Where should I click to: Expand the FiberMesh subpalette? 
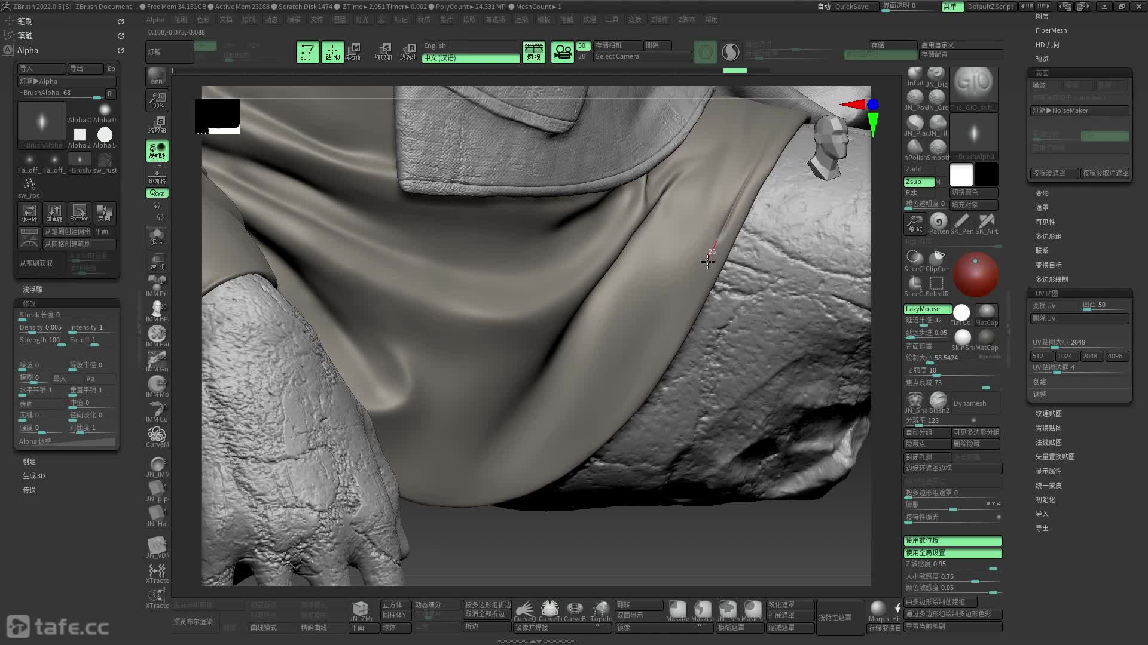pyautogui.click(x=1051, y=30)
